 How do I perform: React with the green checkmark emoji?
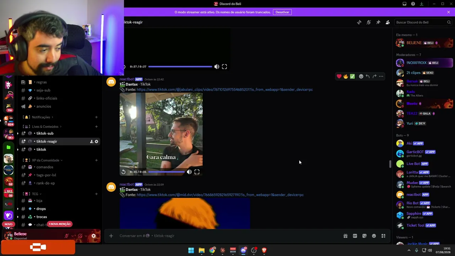pyautogui.click(x=352, y=76)
